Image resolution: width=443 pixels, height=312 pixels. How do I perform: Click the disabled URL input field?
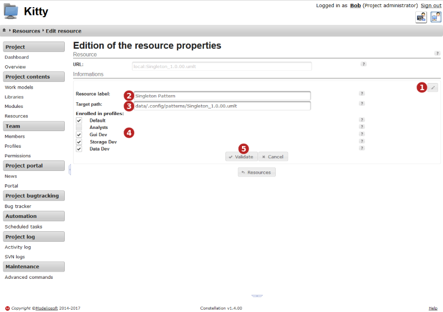(x=222, y=66)
